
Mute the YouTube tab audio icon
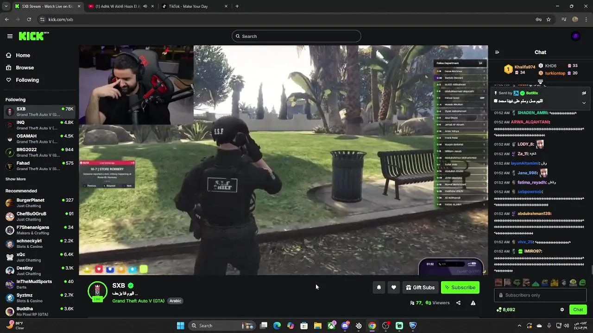[145, 6]
